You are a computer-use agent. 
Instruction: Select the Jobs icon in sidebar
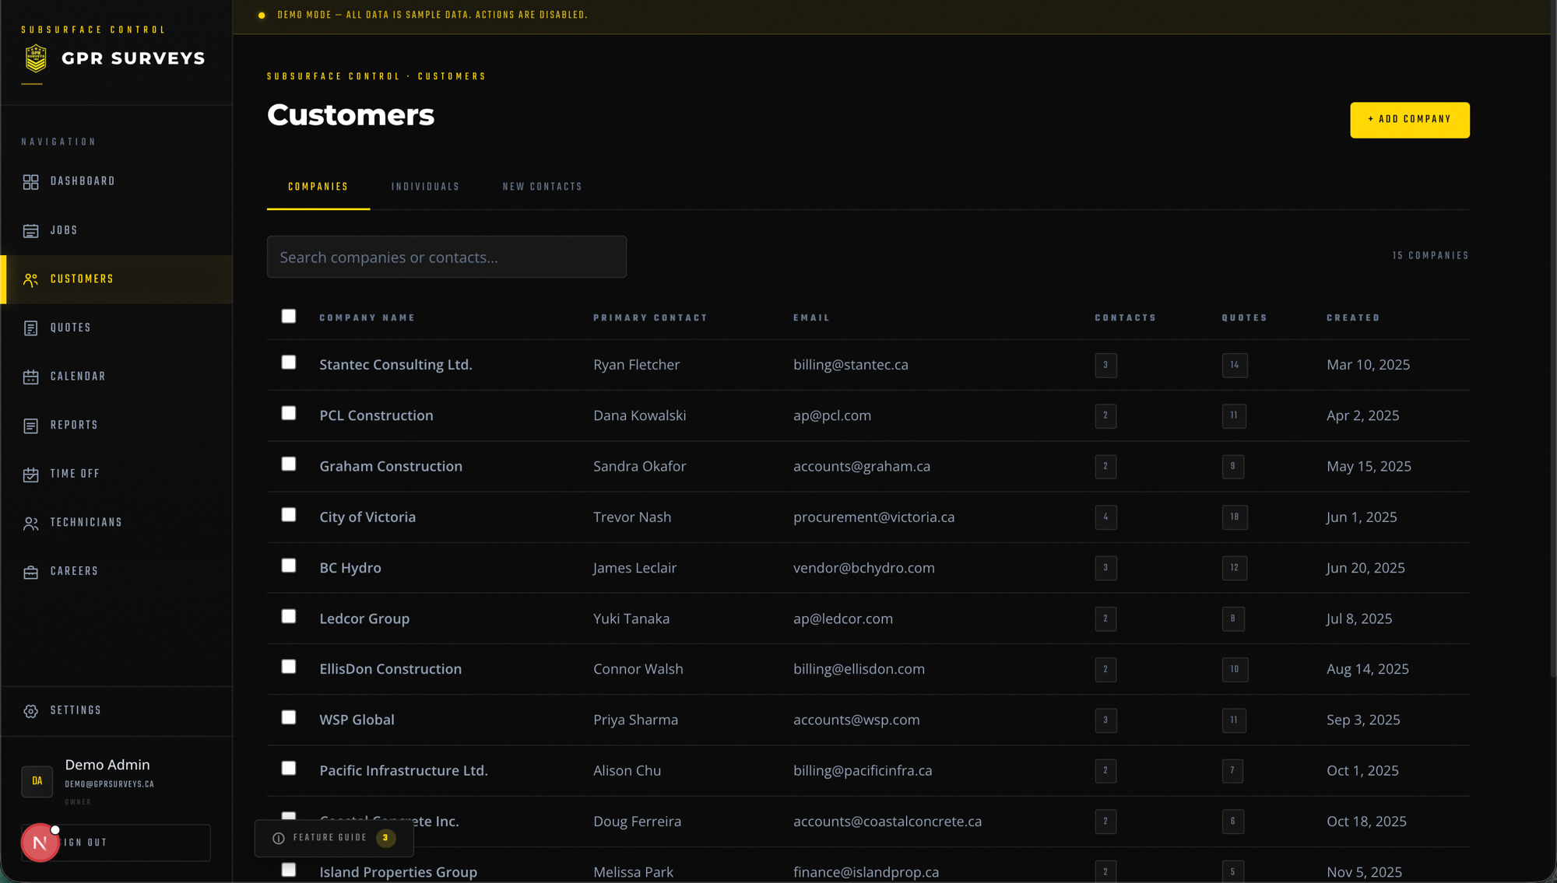pyautogui.click(x=30, y=231)
